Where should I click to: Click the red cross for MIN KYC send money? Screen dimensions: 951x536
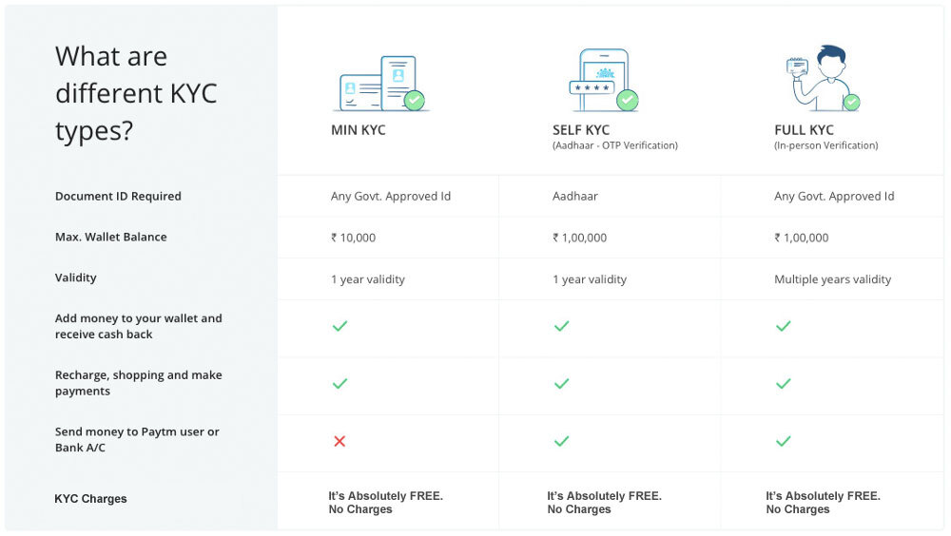[340, 441]
